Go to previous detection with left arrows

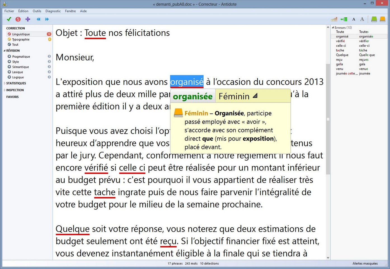38,19
